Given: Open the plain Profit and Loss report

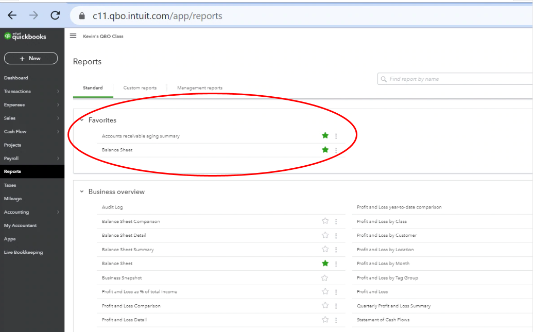Looking at the screenshot, I should [x=372, y=291].
